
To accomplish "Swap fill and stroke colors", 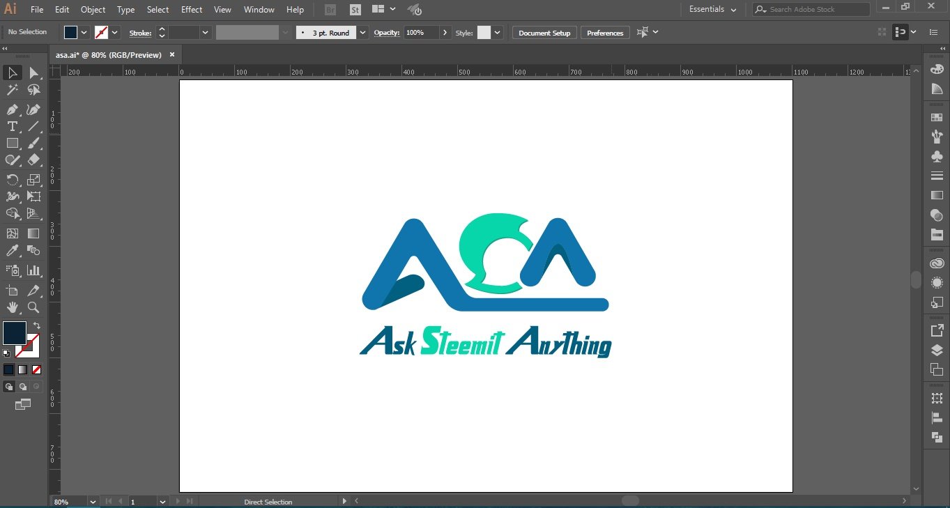I will tap(37, 325).
